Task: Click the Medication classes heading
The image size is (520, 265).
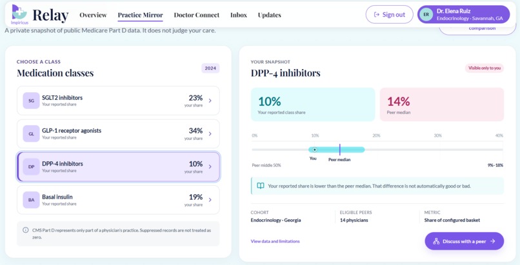Action: pyautogui.click(x=55, y=73)
